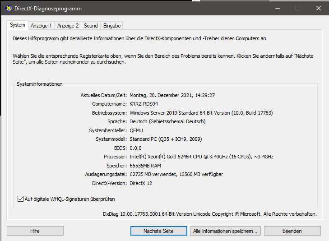Click the Intel(R) Xeon(R) Gold 6246R value
This screenshot has width=329, height=241.
(201, 157)
